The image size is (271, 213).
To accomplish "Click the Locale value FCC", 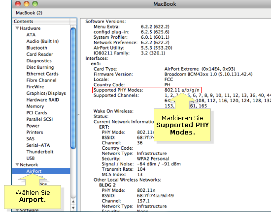I will tap(169, 80).
